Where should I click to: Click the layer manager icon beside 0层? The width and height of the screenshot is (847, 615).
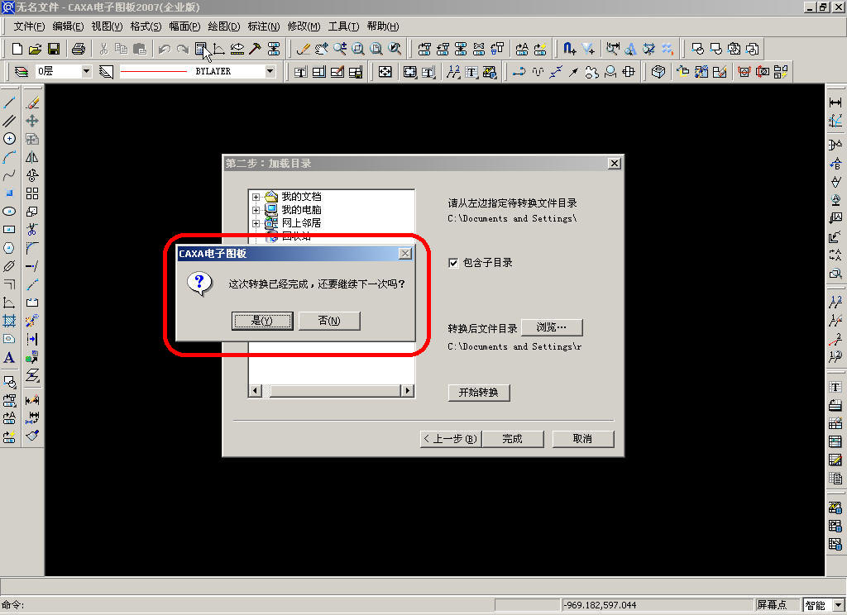pos(21,71)
